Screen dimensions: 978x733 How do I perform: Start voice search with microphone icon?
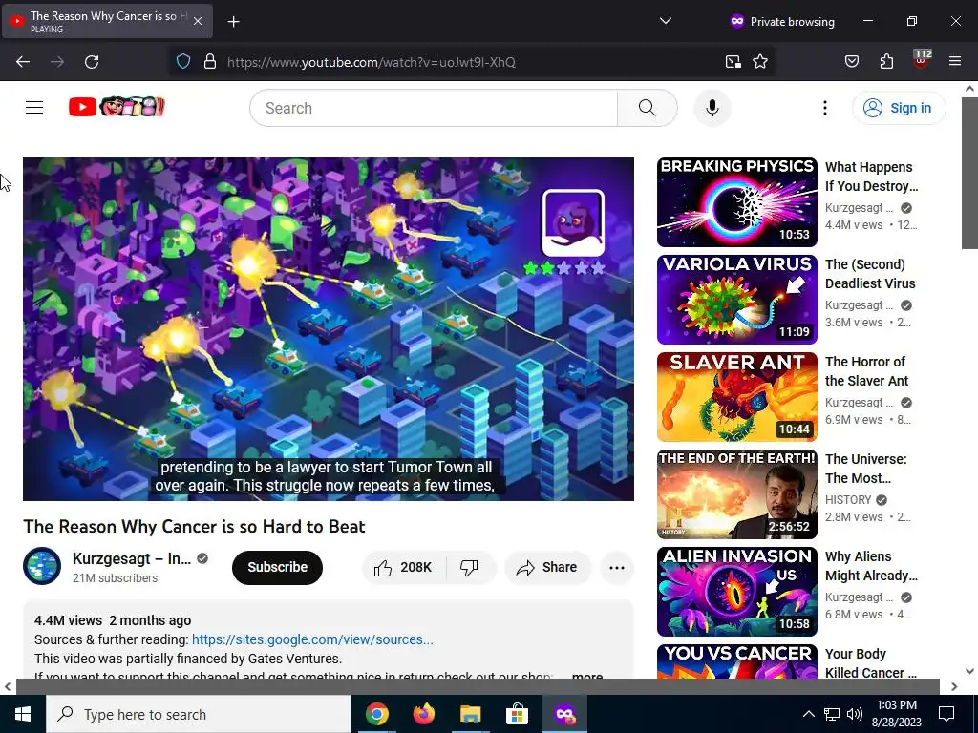[712, 108]
